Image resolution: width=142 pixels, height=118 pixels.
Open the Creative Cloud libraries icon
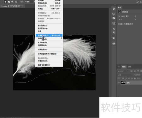pos(114,44)
